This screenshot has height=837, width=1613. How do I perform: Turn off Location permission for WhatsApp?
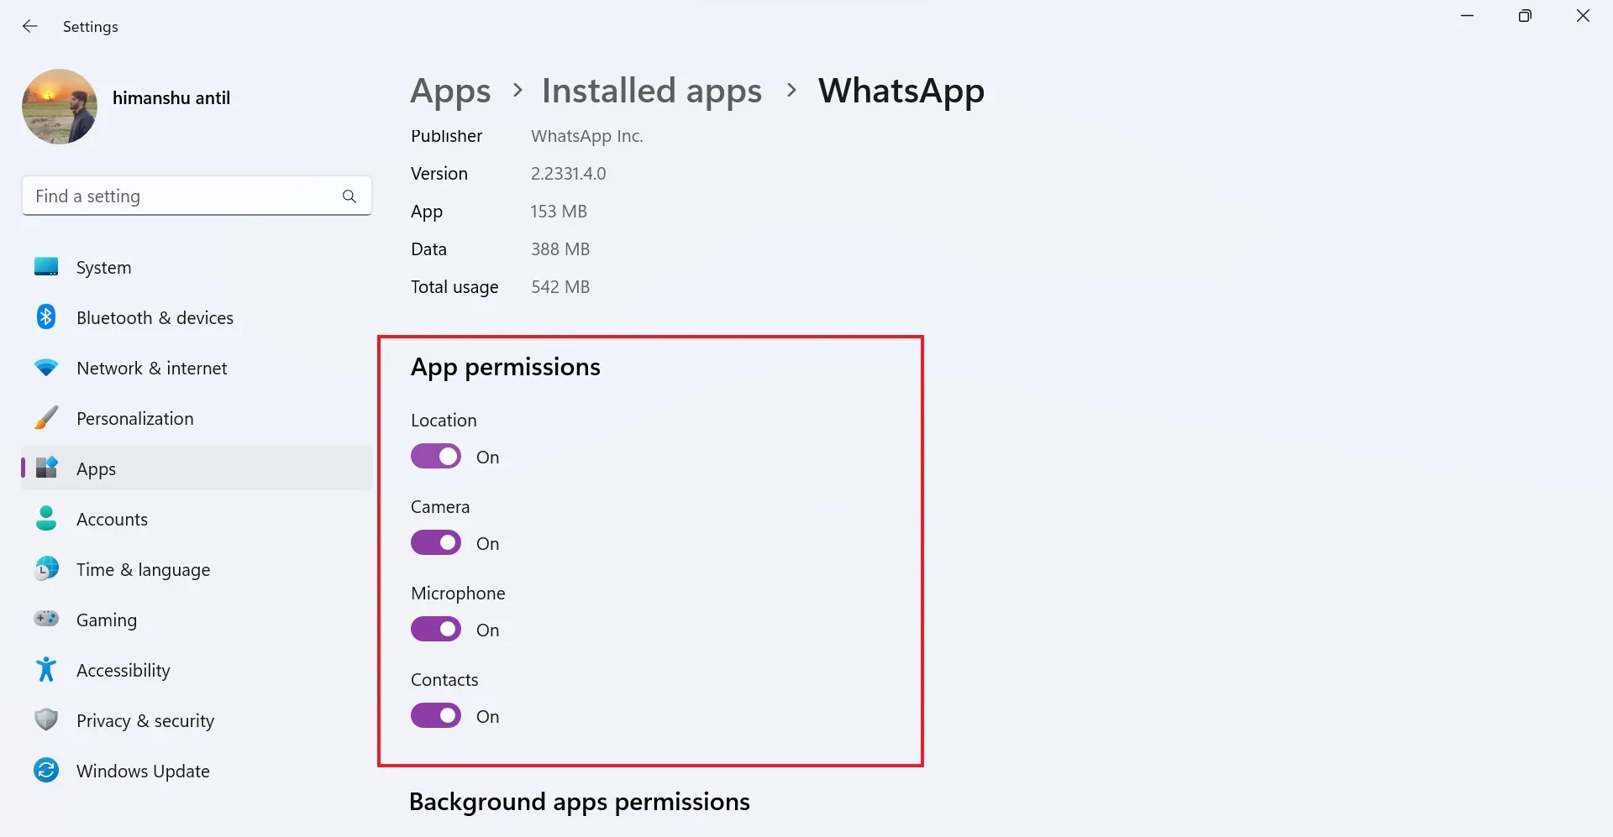click(435, 456)
